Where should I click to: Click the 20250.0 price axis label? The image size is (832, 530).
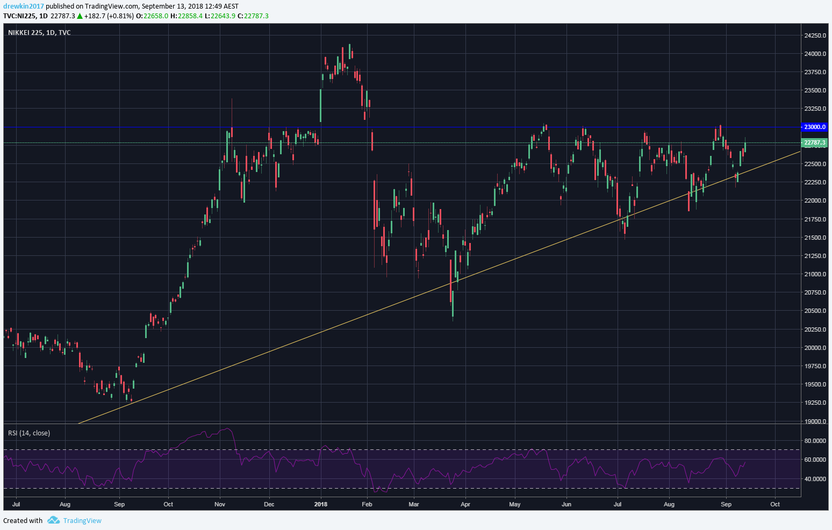(815, 330)
